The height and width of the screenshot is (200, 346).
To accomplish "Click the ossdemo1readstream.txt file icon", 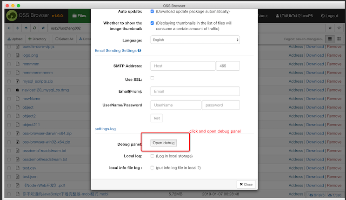I will click(x=18, y=151).
